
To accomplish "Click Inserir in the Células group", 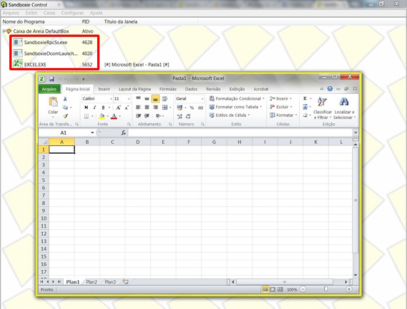I will coord(281,99).
